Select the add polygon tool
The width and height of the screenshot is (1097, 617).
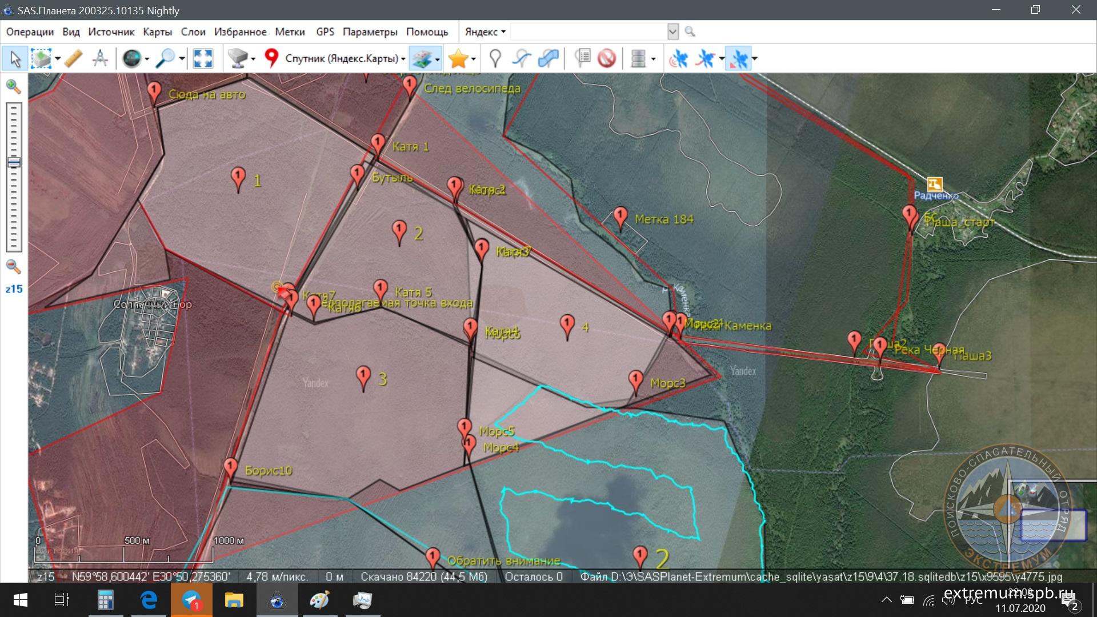tap(548, 58)
